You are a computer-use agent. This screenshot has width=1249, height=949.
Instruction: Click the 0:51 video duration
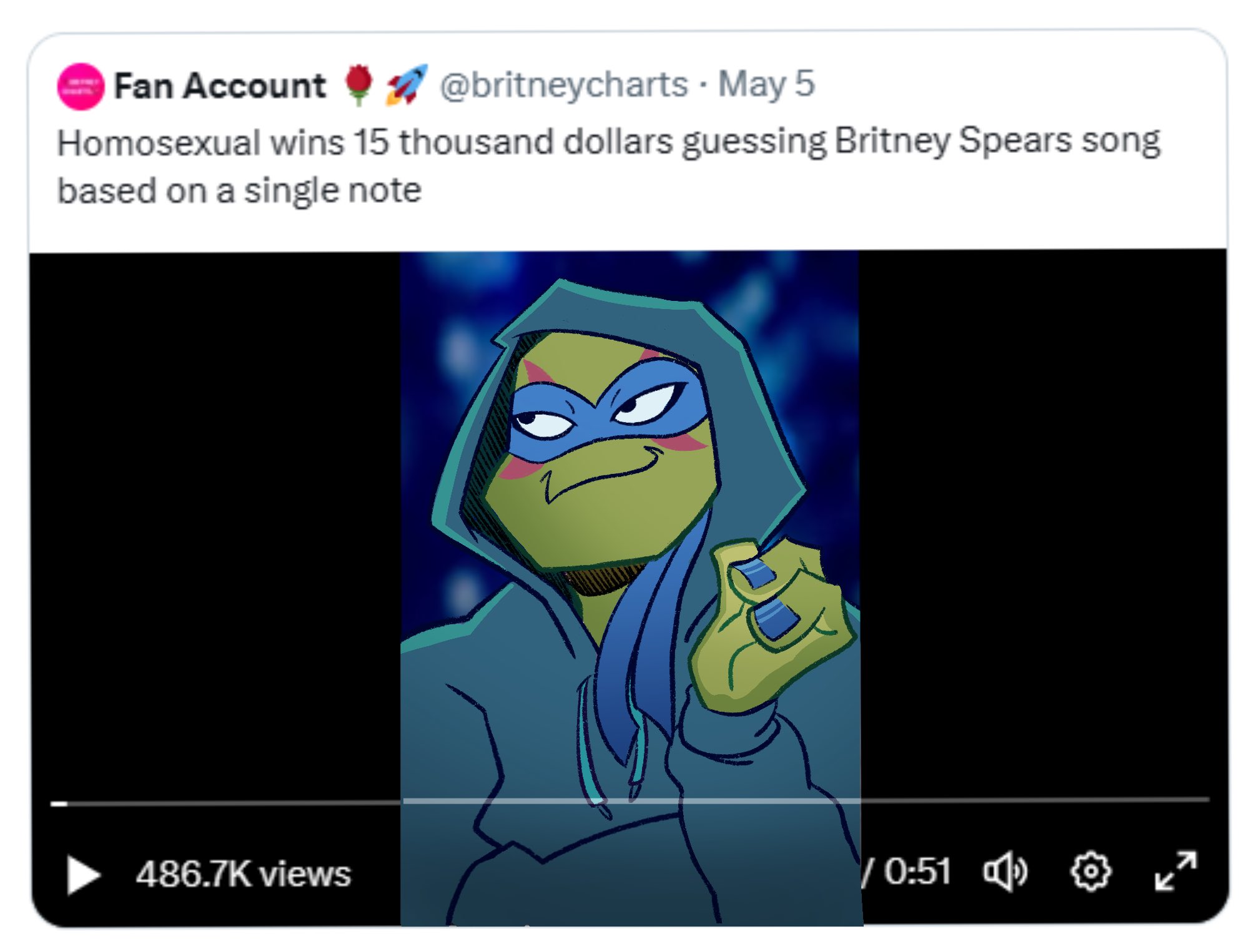917,871
